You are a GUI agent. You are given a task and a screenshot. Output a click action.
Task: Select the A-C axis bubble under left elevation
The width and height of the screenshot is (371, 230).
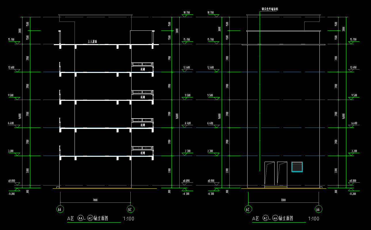(x=130, y=209)
